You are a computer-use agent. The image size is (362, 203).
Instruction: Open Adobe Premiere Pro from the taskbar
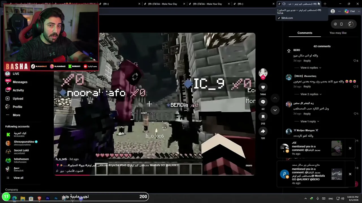(x=48, y=198)
